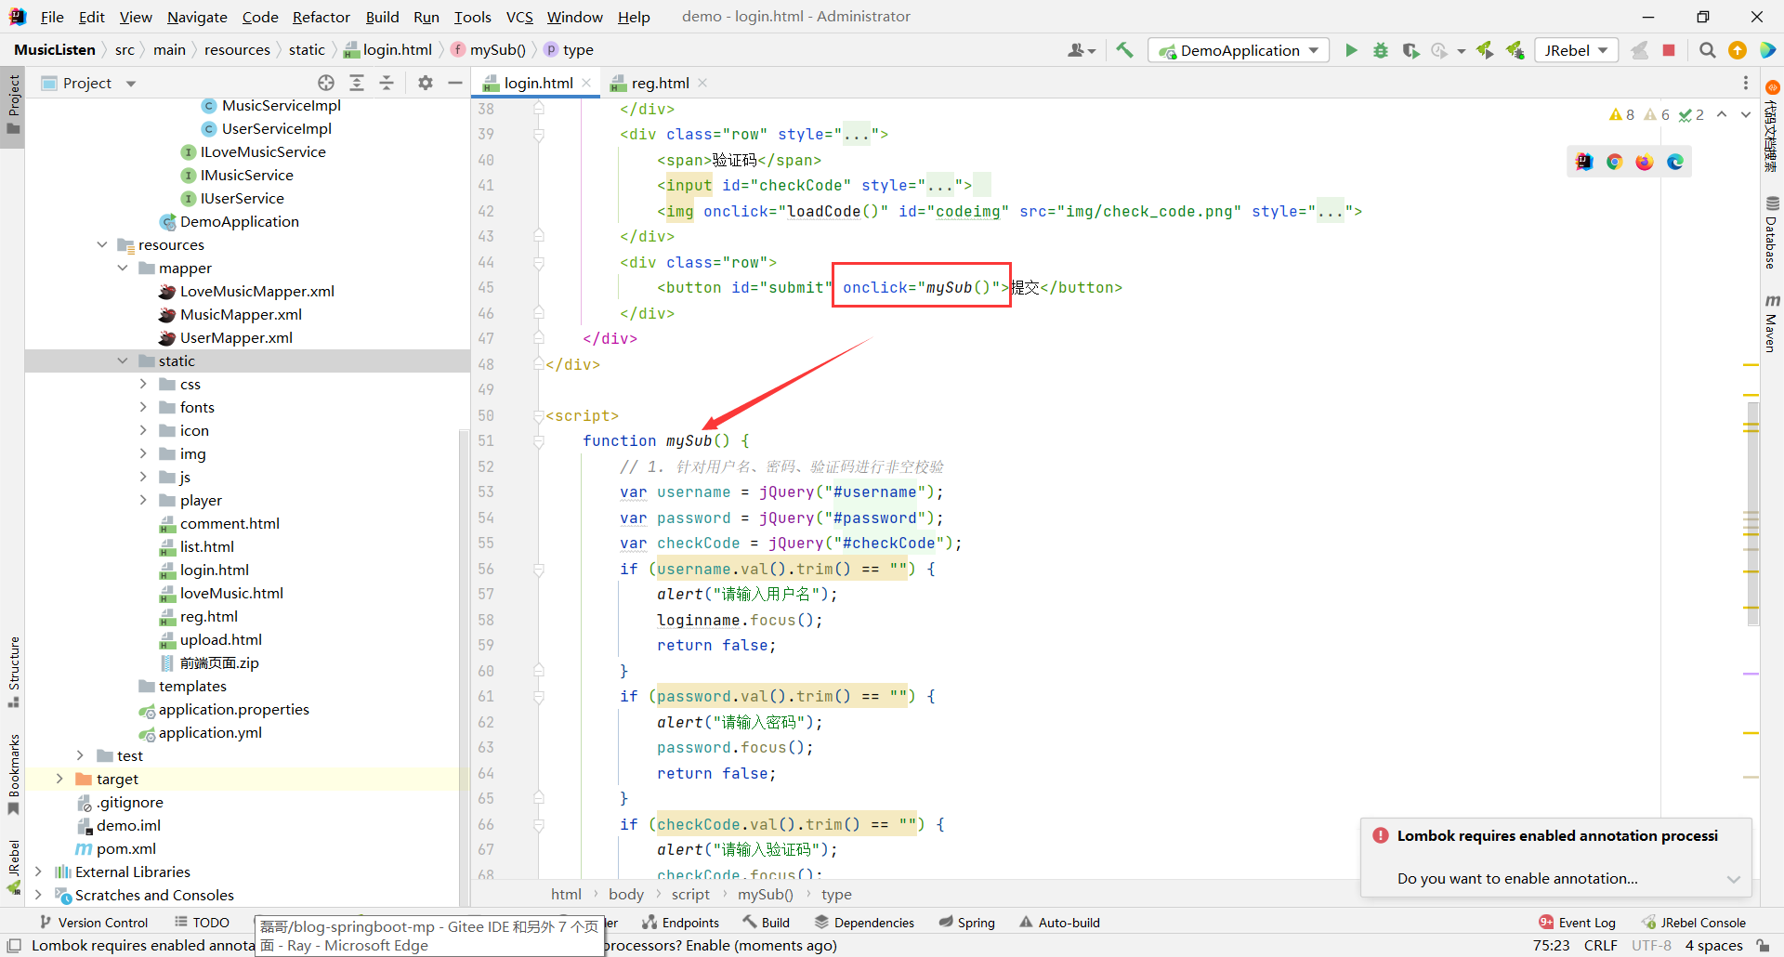Select opened file with the locate target icon
Screen dimensions: 1784x957
(326, 83)
